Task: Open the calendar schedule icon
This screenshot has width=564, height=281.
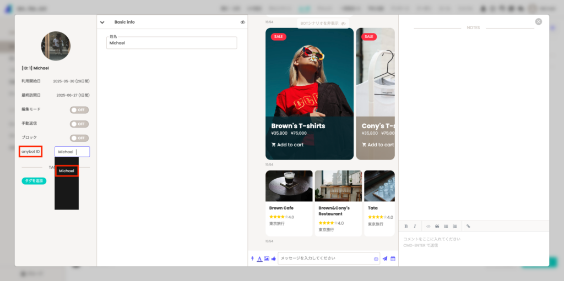Action: point(393,258)
